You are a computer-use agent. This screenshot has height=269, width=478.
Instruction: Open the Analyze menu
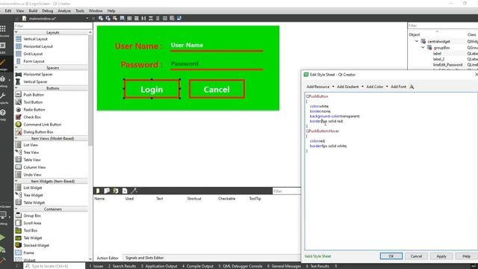(x=64, y=10)
